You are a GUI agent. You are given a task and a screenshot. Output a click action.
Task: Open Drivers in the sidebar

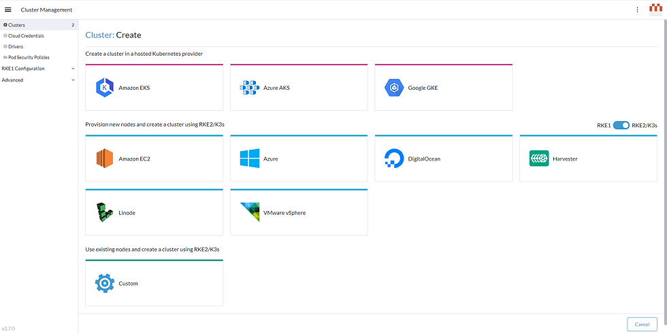[x=39, y=47]
